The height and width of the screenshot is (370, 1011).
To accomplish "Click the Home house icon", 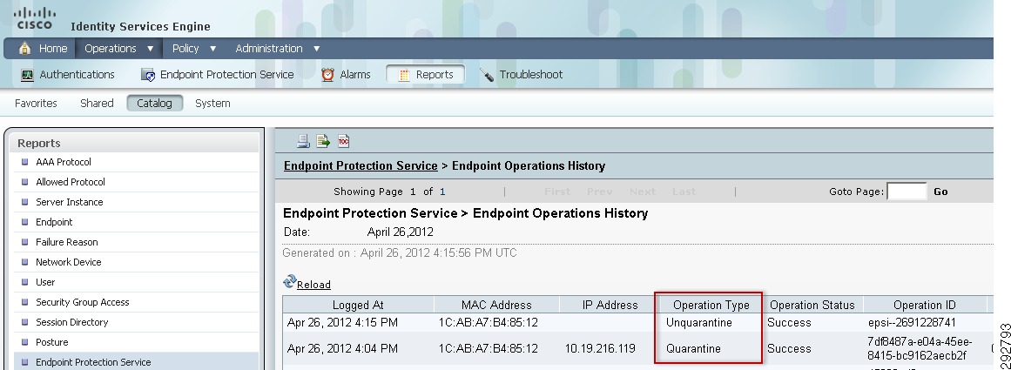I will pyautogui.click(x=24, y=49).
